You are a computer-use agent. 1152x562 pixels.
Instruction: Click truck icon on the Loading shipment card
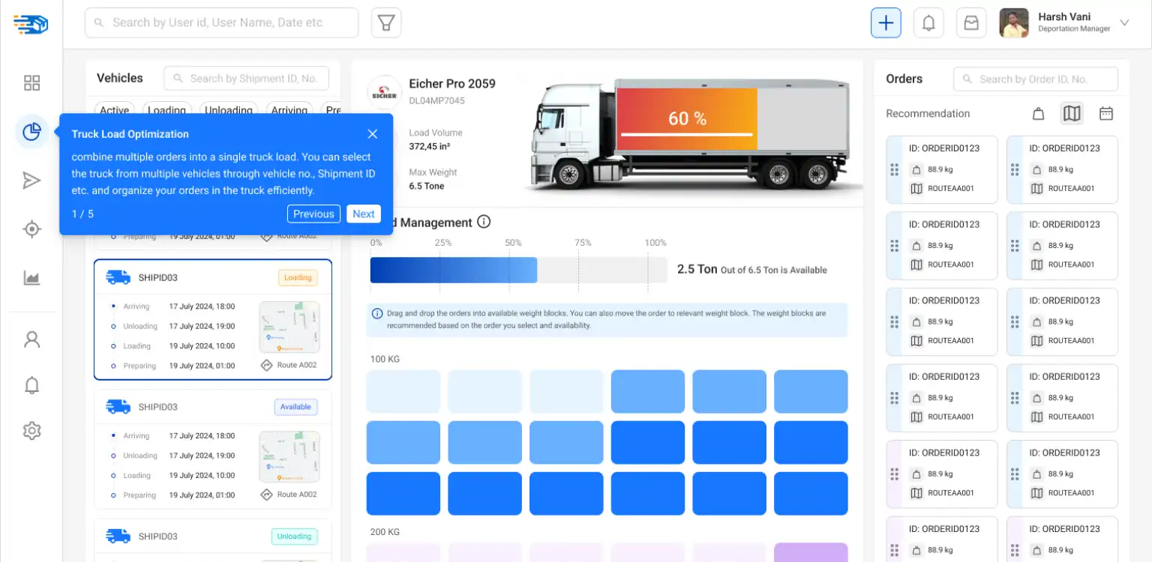(118, 277)
